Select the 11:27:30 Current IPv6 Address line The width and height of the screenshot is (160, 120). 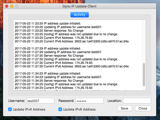point(72,66)
